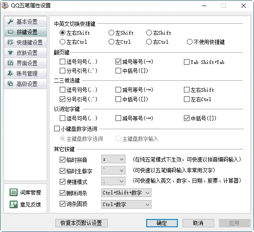
Task: Uncheck 分号引号 under 二三候选键
Action: (63, 99)
